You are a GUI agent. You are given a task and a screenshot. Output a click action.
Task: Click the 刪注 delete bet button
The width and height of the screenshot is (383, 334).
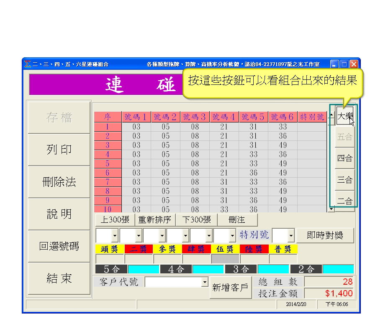click(237, 220)
